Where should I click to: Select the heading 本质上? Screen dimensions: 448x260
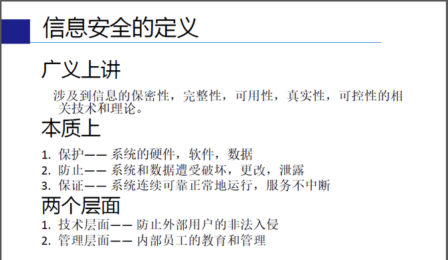[71, 128]
